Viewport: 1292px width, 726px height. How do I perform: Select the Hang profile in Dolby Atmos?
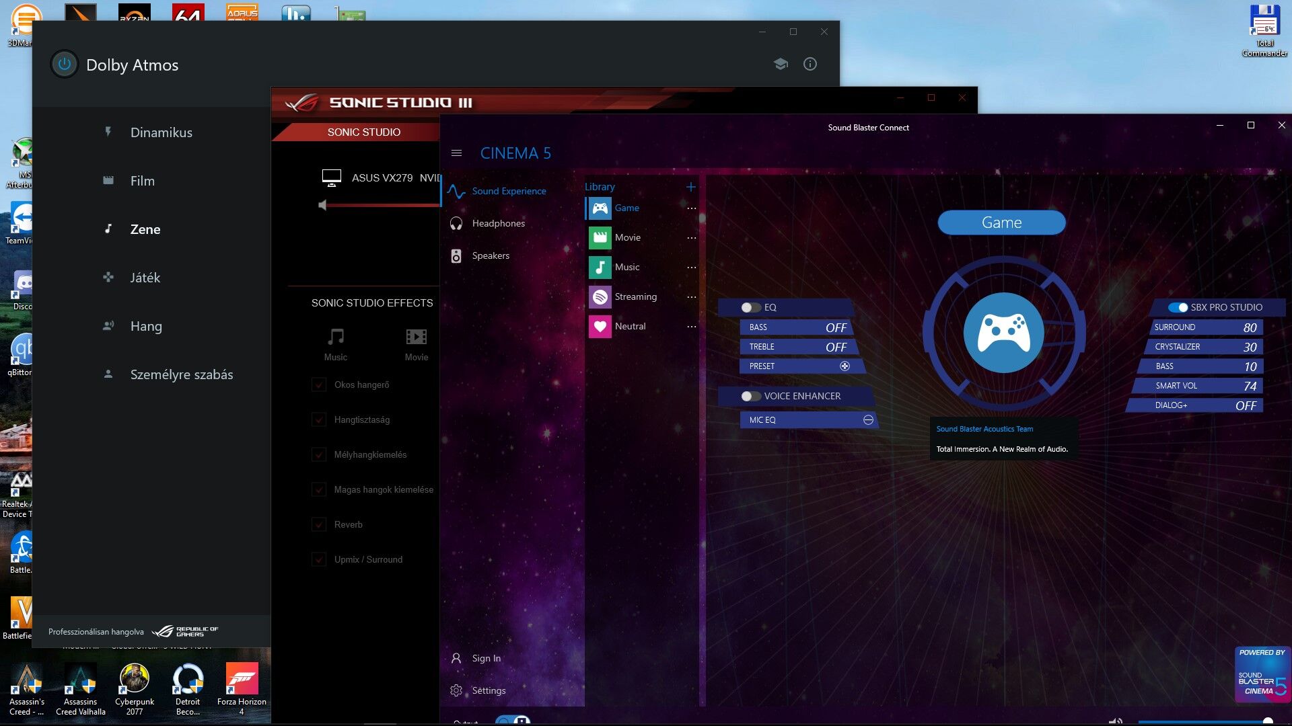(146, 326)
